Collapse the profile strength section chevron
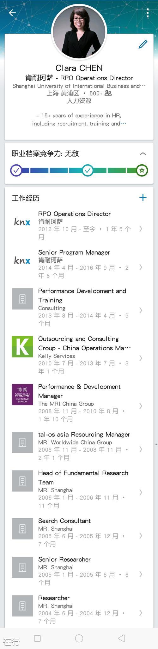Image resolution: width=158 pixels, height=649 pixels. pos(143,154)
